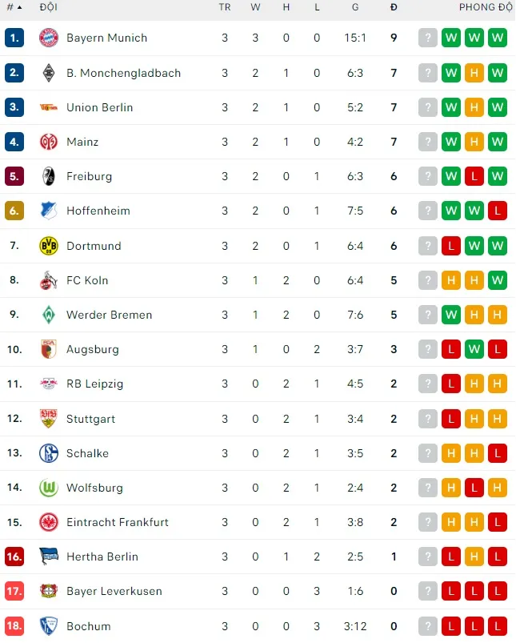
Task: Sort standings by the Đ points header
Action: [394, 7]
